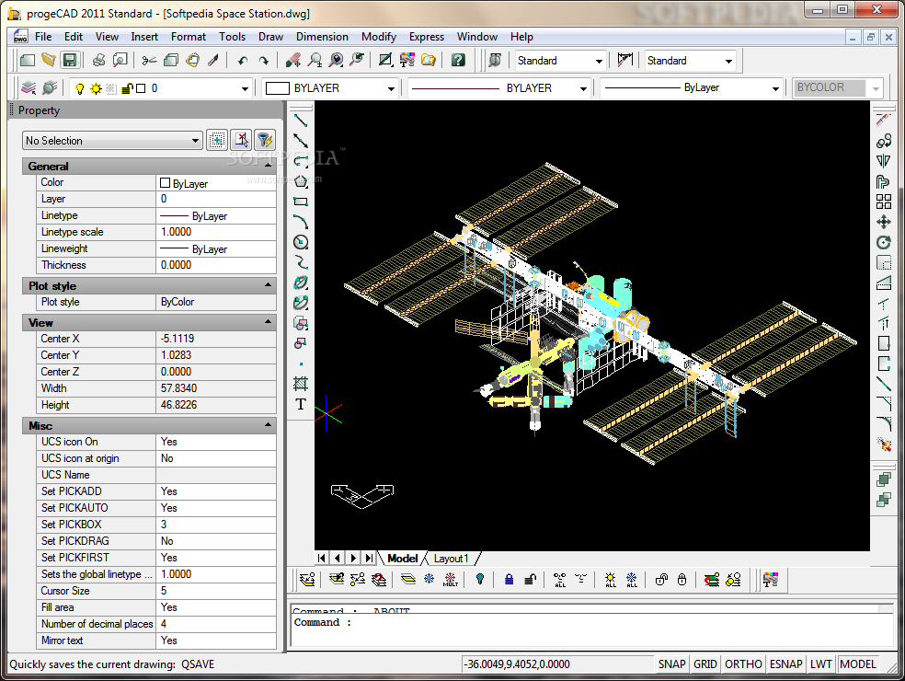Collapse the Misc property section

coord(268,425)
